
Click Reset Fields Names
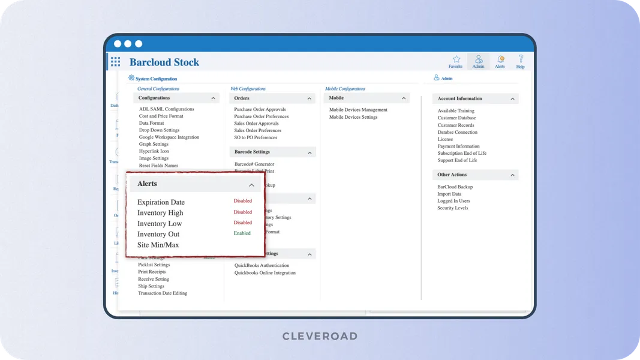pos(158,166)
